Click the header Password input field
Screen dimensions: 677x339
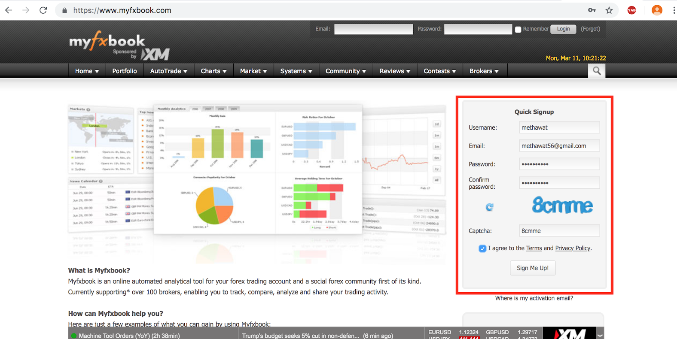pos(478,29)
